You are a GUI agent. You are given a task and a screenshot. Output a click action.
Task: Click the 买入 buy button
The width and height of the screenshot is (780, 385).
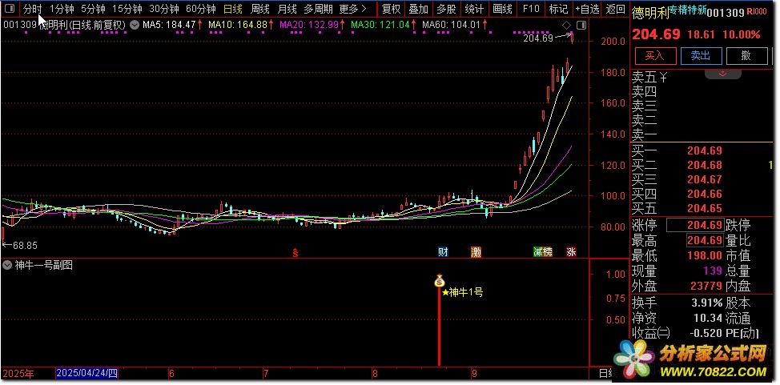[x=654, y=56]
